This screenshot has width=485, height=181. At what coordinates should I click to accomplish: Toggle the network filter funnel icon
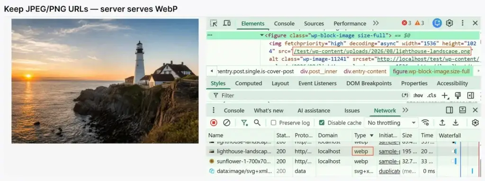click(244, 123)
